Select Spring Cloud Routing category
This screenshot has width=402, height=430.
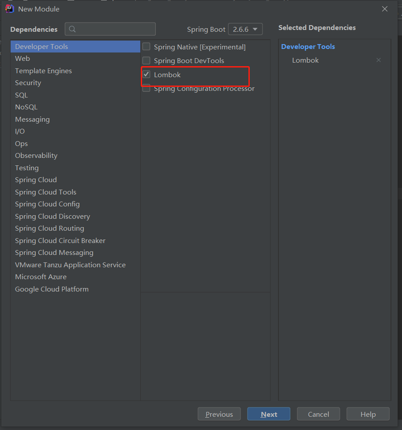pyautogui.click(x=75, y=228)
